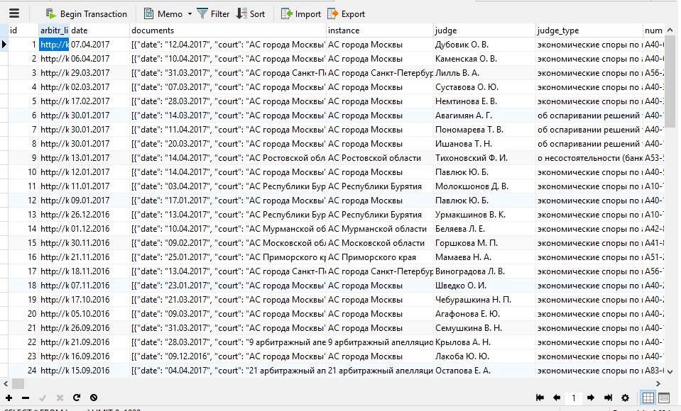Go to previous page of records
The image size is (681, 411).
[x=557, y=398]
